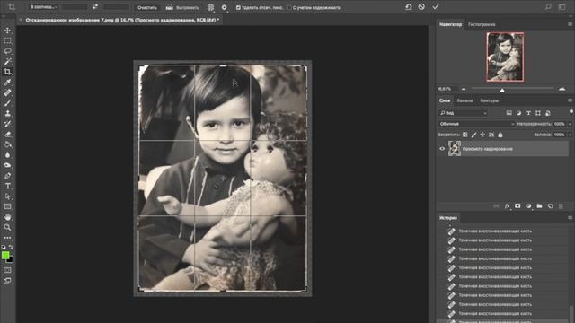575x323 pixels.
Task: Select the Dodge tool
Action: point(7,165)
